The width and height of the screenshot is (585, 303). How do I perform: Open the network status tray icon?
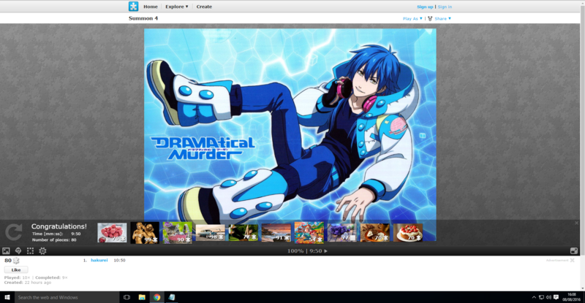541,297
